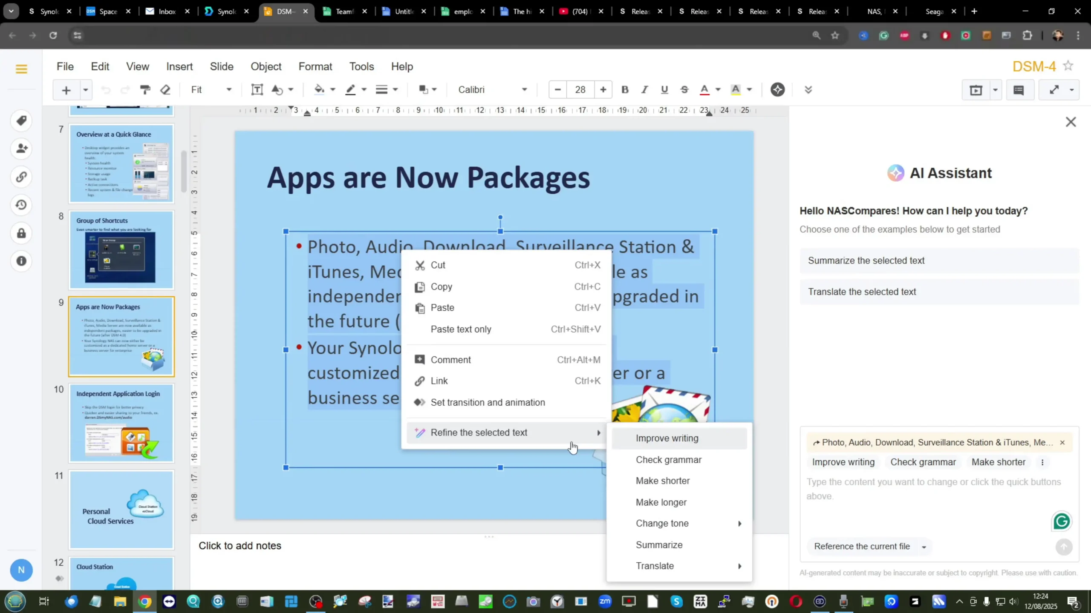Screen dimensions: 1091x613
Task: Click the paint format icon
Action: (145, 90)
